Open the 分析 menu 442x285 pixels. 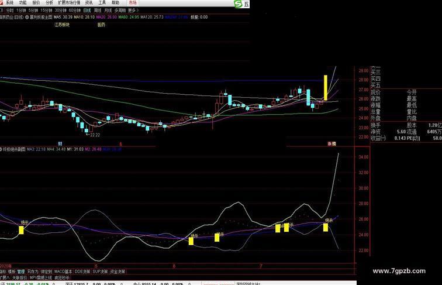49,3
